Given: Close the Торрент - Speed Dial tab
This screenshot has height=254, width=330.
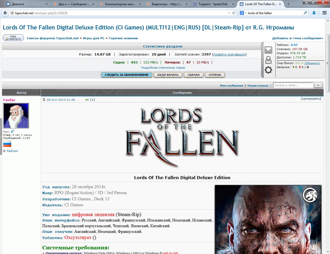Looking at the screenshot, I should [x=233, y=4].
